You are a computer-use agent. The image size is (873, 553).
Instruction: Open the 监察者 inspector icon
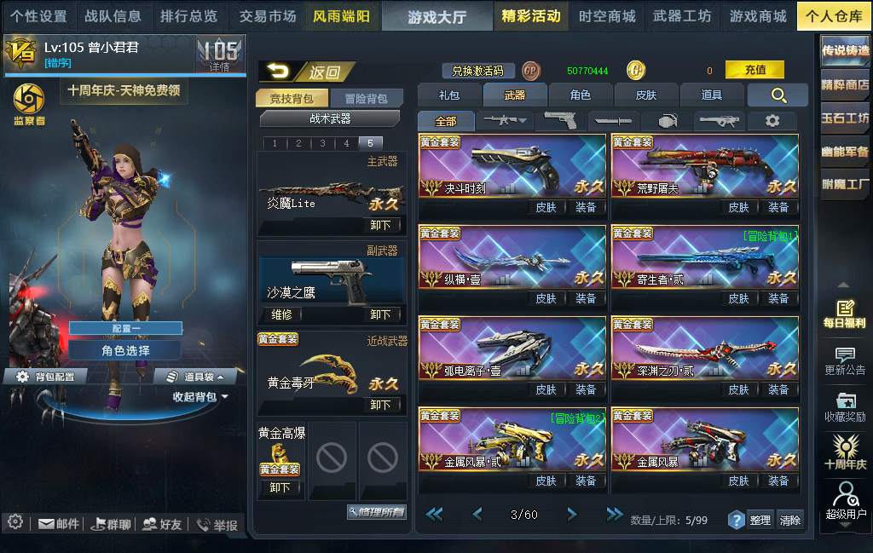pos(29,105)
